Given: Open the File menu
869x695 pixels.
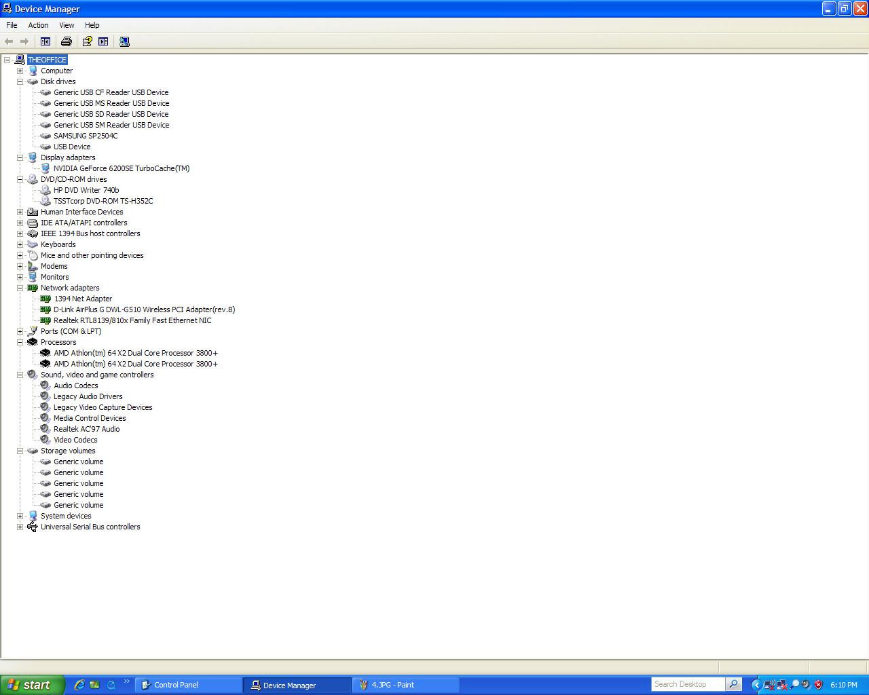Looking at the screenshot, I should point(12,25).
